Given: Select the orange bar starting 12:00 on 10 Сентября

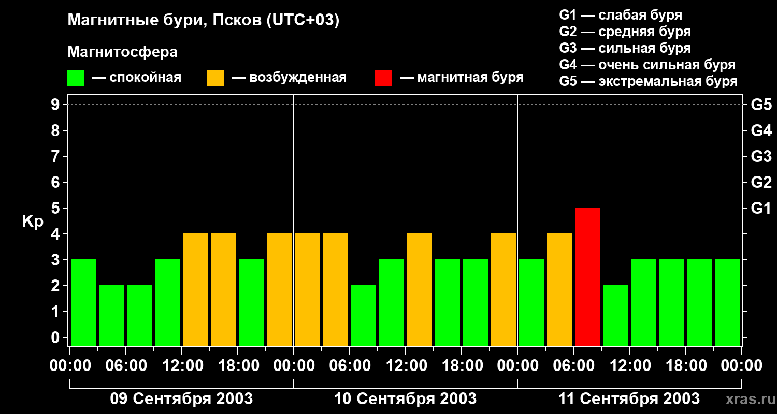Looking at the screenshot, I should click(x=420, y=289).
